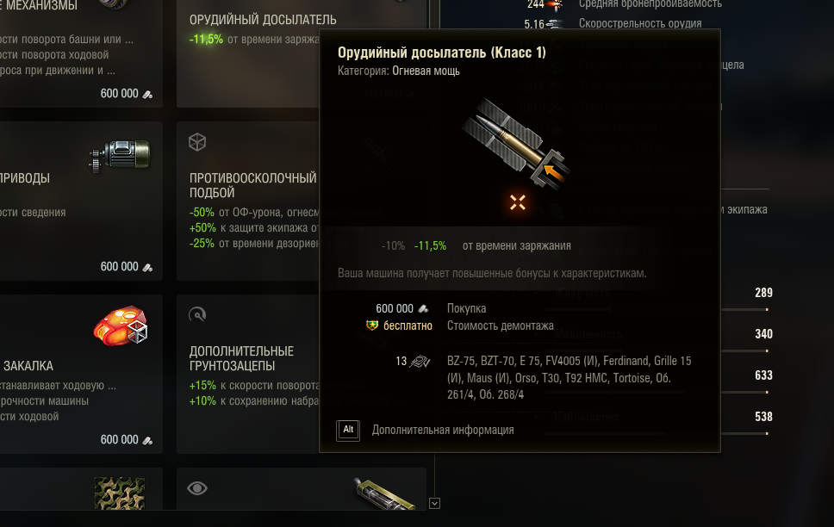Click the gun rammer shell icon in tooltip
This screenshot has height=527, width=834.
point(516,143)
